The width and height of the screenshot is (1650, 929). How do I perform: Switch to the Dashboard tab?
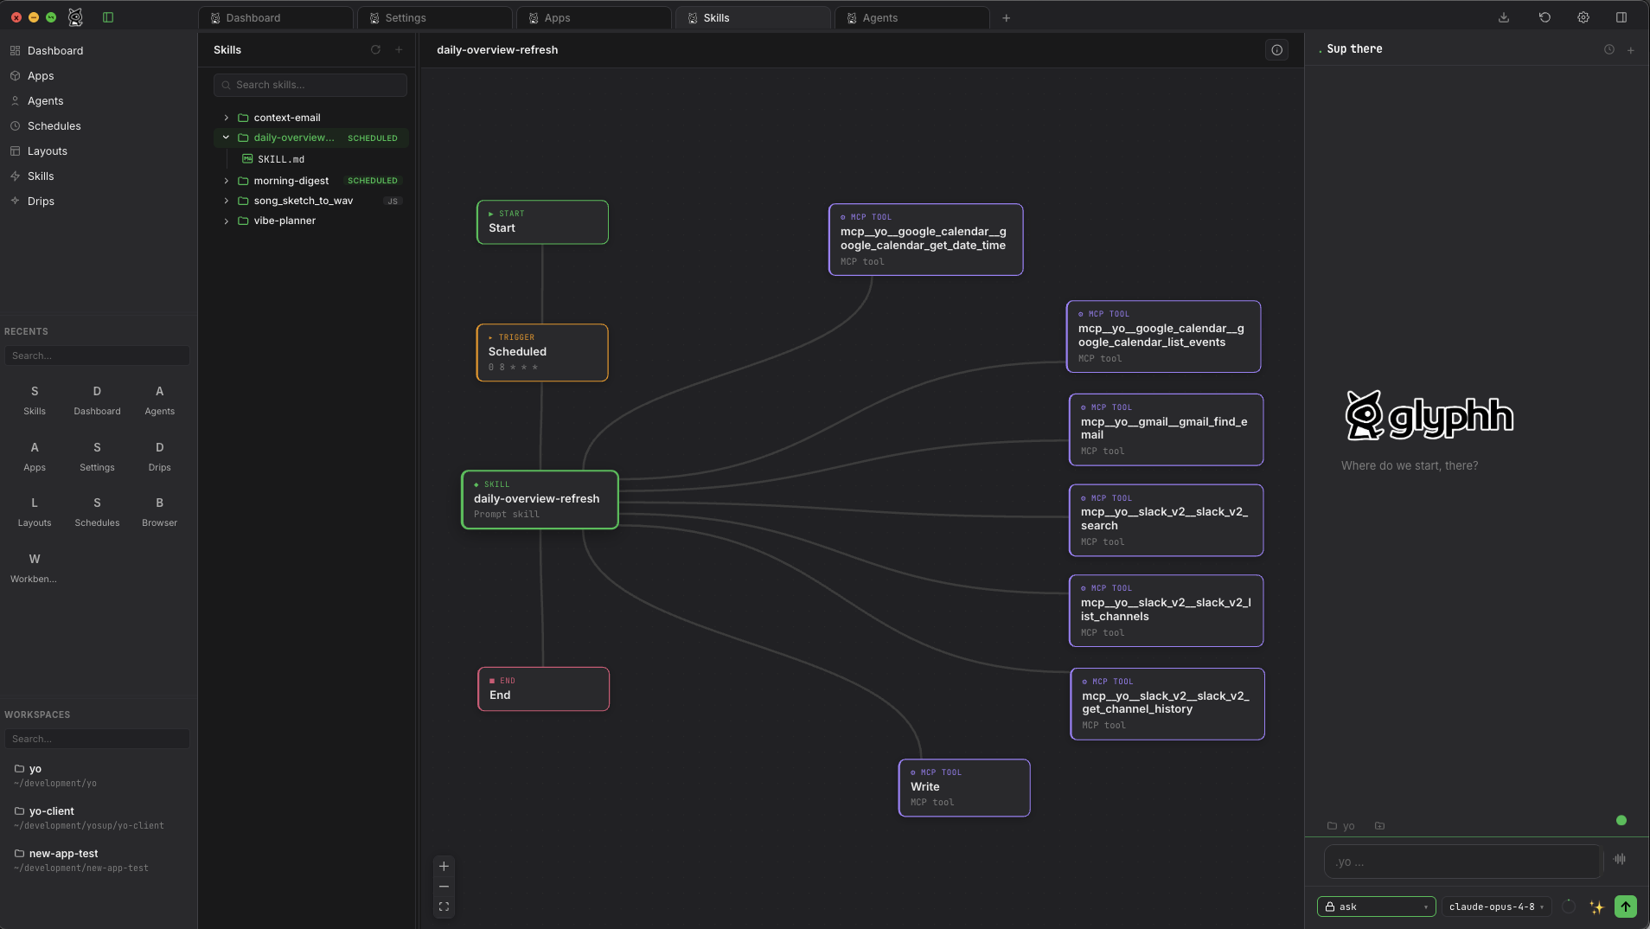click(x=276, y=18)
